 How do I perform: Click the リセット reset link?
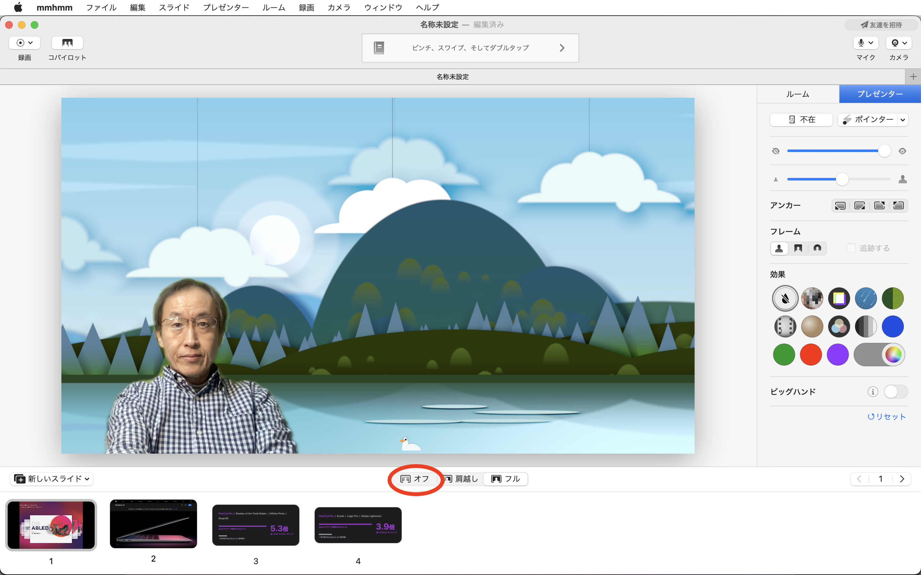(x=886, y=417)
